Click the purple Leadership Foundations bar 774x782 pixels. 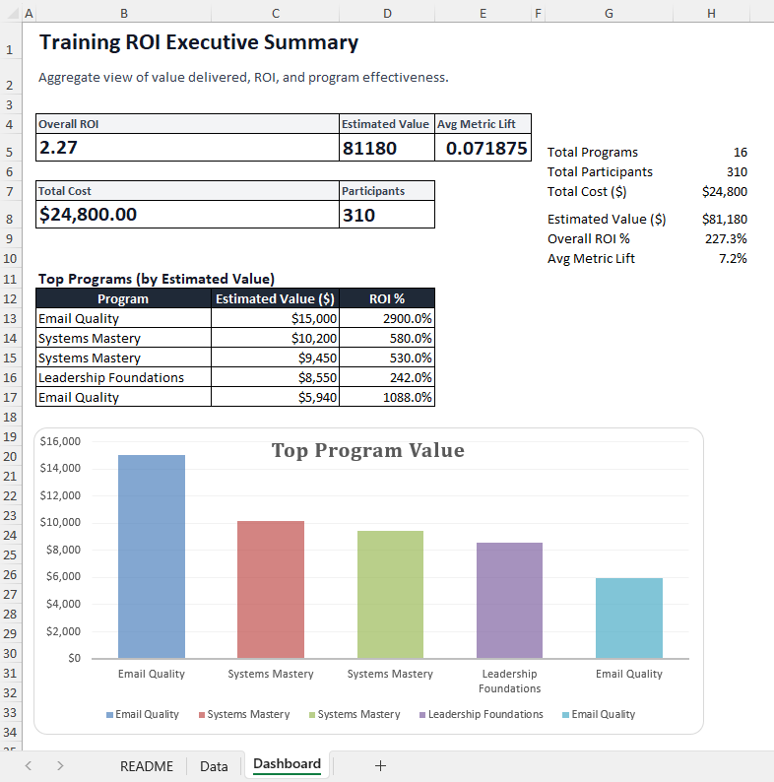point(510,601)
